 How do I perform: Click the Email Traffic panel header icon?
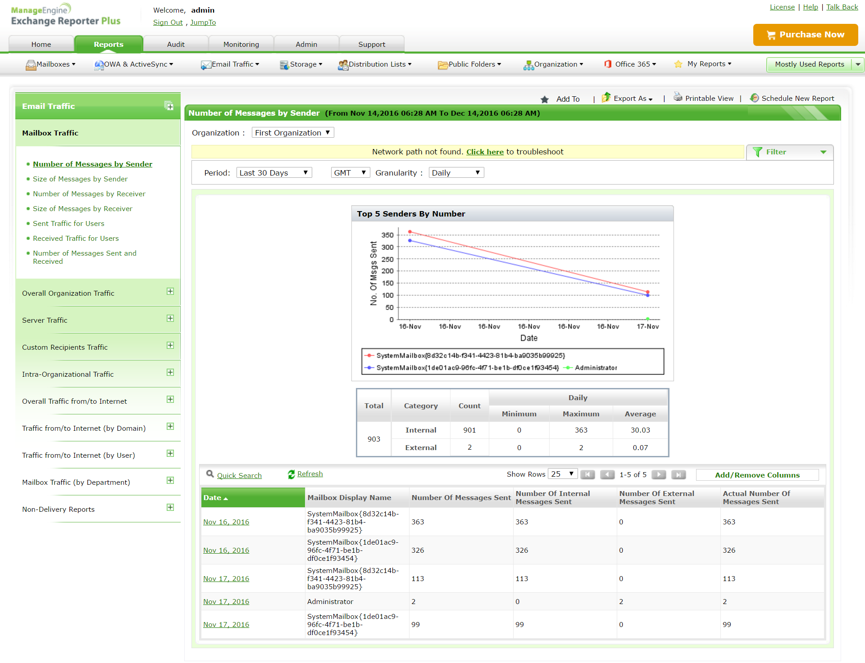(169, 106)
